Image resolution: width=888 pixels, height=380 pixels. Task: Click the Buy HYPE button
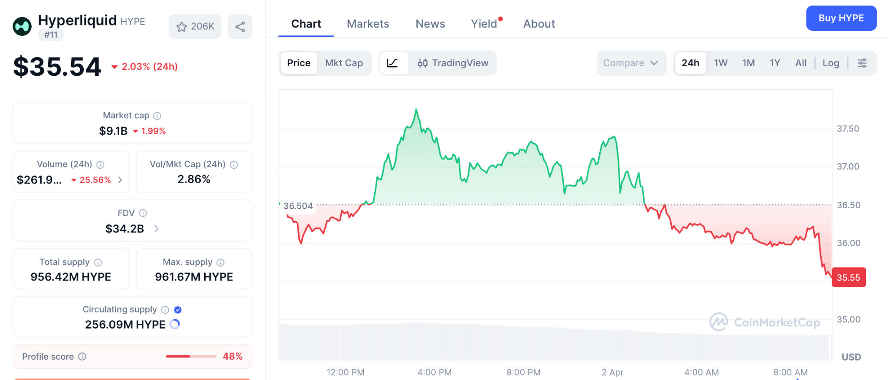tap(841, 18)
